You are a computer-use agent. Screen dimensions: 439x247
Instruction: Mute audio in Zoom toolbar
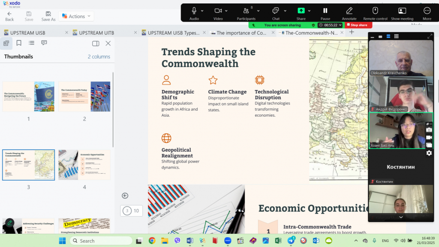(194, 13)
